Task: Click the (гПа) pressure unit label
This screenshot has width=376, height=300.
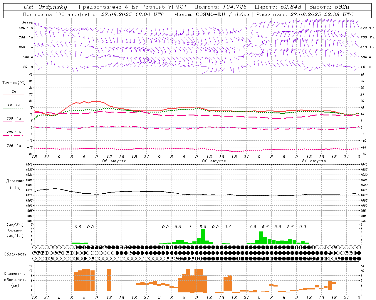Action: (15, 188)
